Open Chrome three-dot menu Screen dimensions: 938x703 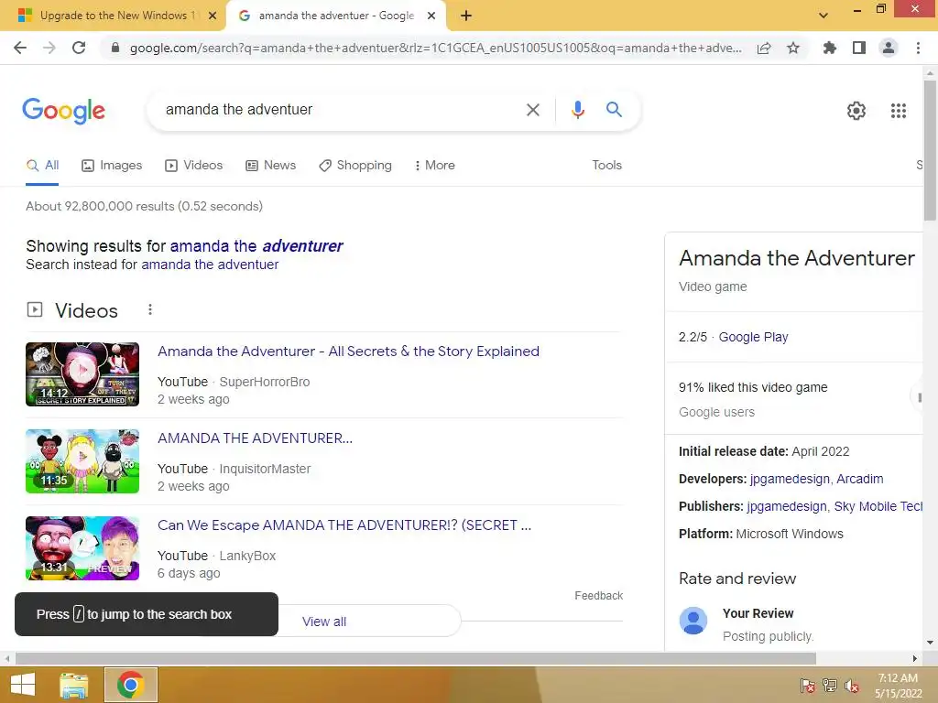point(918,48)
